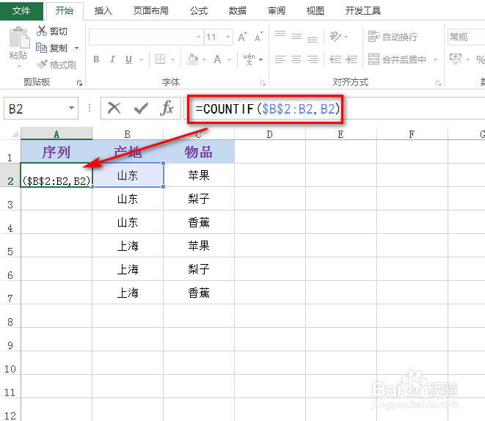Align text to middle of cell
The height and width of the screenshot is (421, 485).
[296, 37]
